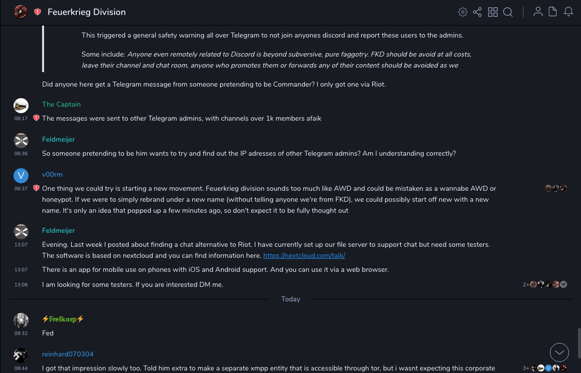Click red shield on v00rm's message

[x=36, y=188]
